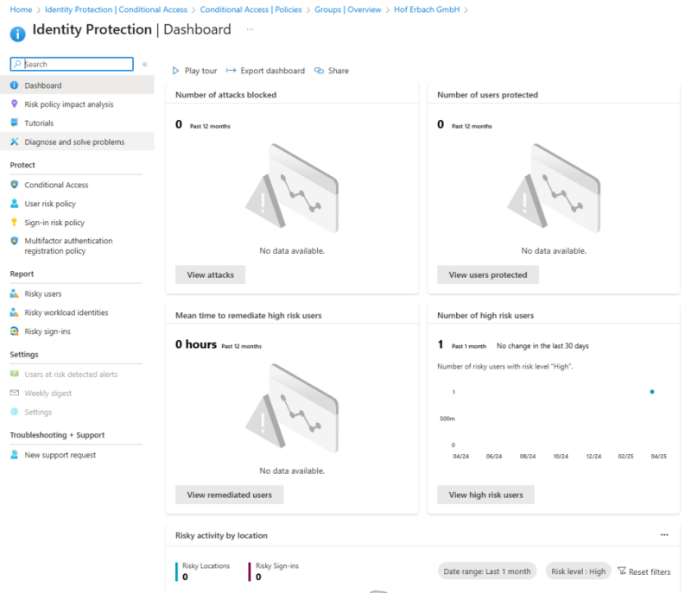Select the Risky workload identities icon
Image resolution: width=691 pixels, height=593 pixels.
[x=16, y=312]
